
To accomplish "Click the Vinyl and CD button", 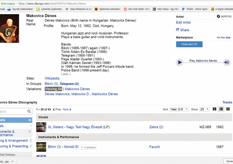I will pos(189,44).
